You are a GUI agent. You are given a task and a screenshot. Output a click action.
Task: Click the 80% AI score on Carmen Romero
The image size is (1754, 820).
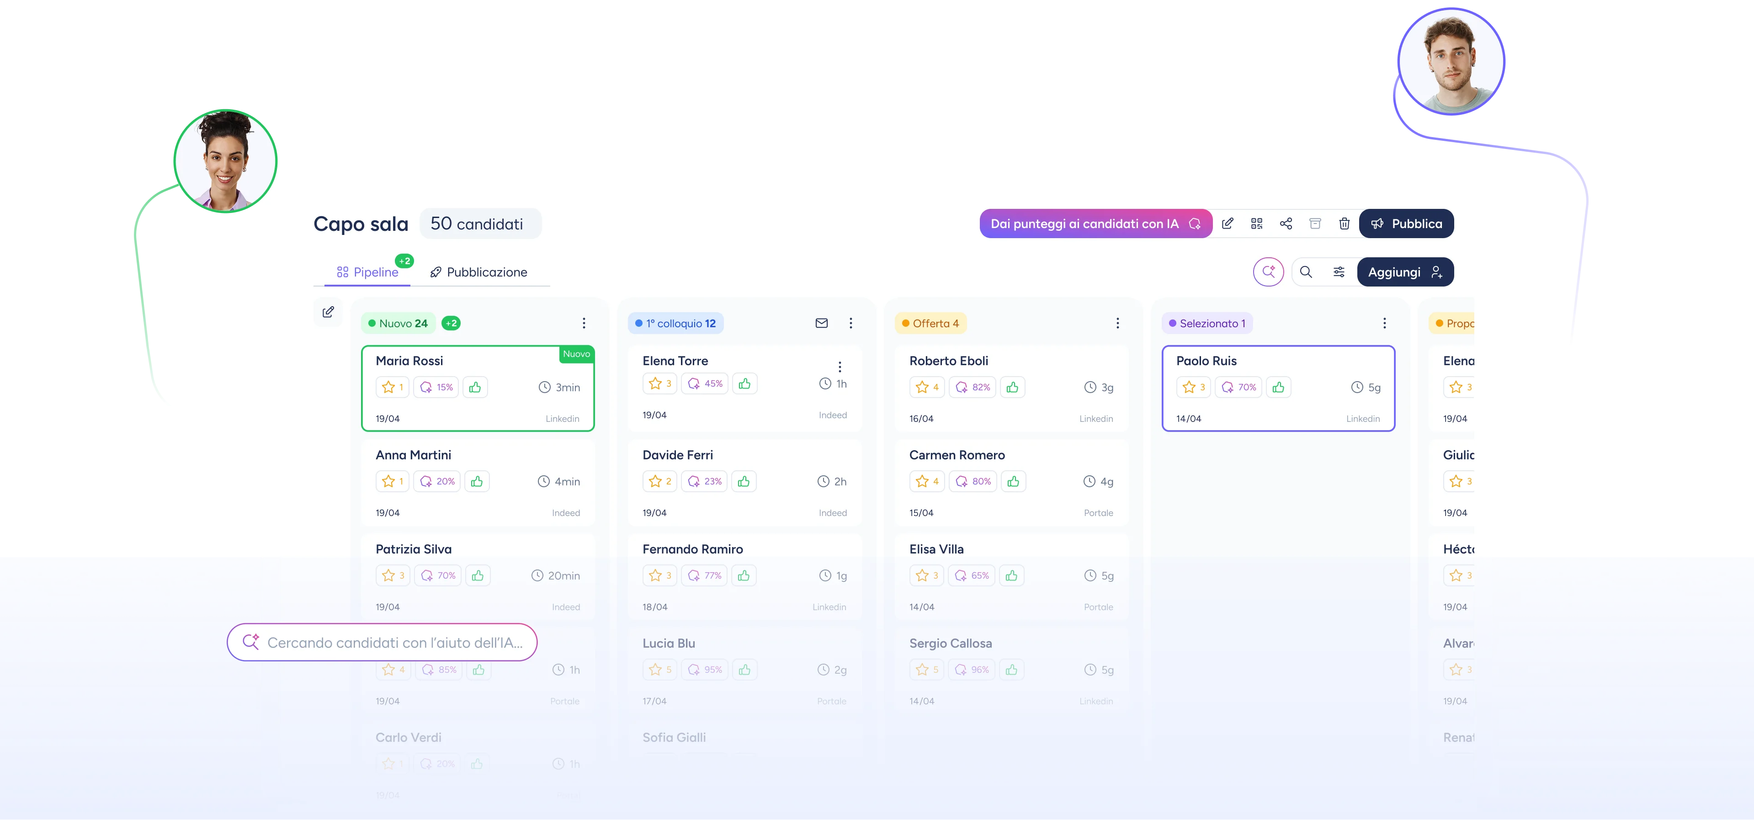(x=973, y=481)
